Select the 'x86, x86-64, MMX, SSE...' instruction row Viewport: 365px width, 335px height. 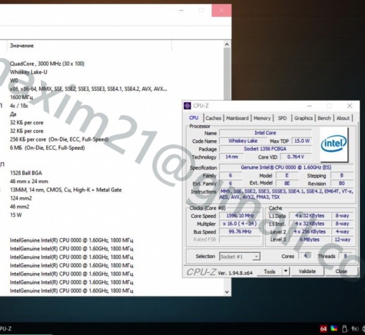click(x=89, y=89)
